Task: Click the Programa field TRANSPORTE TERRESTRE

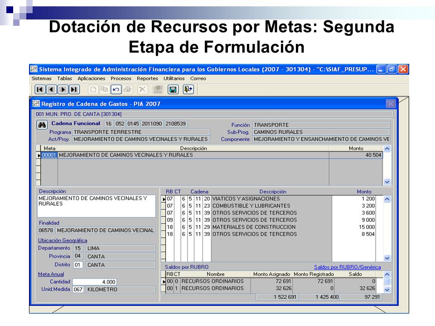Action: (x=141, y=132)
